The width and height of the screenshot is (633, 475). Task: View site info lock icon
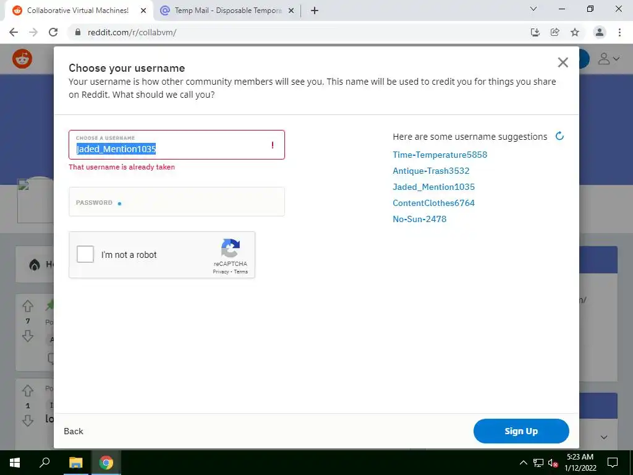click(x=79, y=32)
